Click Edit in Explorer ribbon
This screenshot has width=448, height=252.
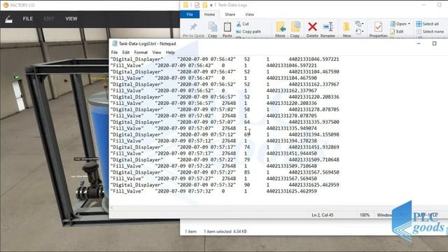pos(397,31)
